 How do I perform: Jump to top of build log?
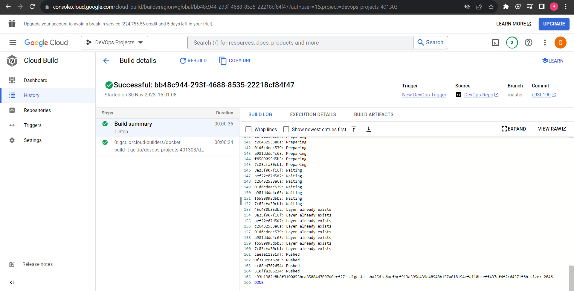click(x=354, y=129)
